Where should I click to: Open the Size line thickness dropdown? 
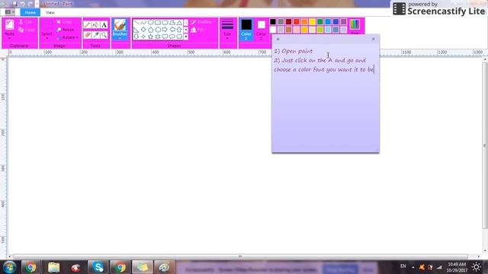[x=227, y=30]
